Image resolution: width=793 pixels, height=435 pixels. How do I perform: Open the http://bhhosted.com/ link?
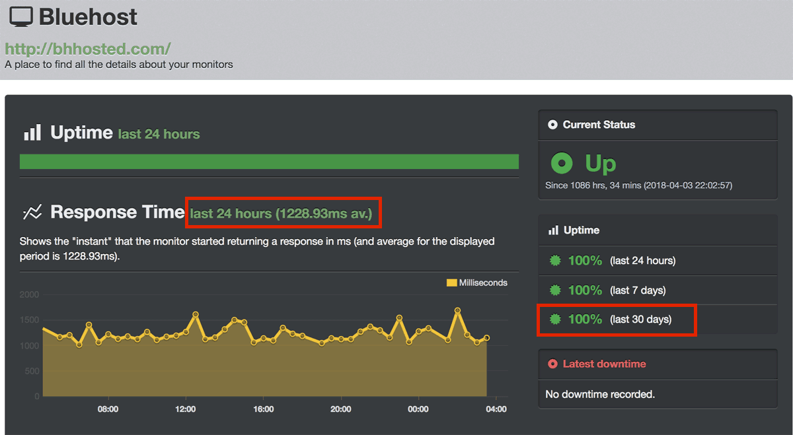click(x=88, y=49)
